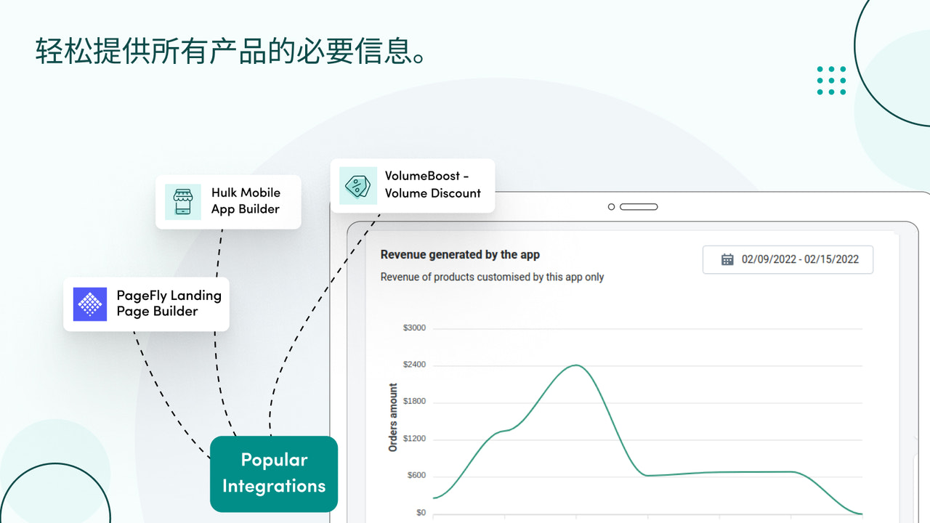This screenshot has height=523, width=930.
Task: Click the VolumeBoost discount tag icon
Action: pos(358,185)
